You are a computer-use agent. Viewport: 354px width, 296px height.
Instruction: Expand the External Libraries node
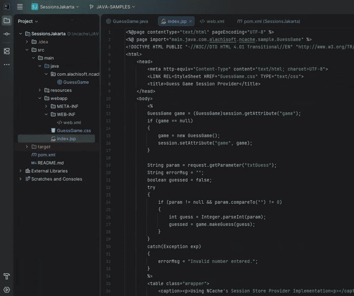pos(21,171)
